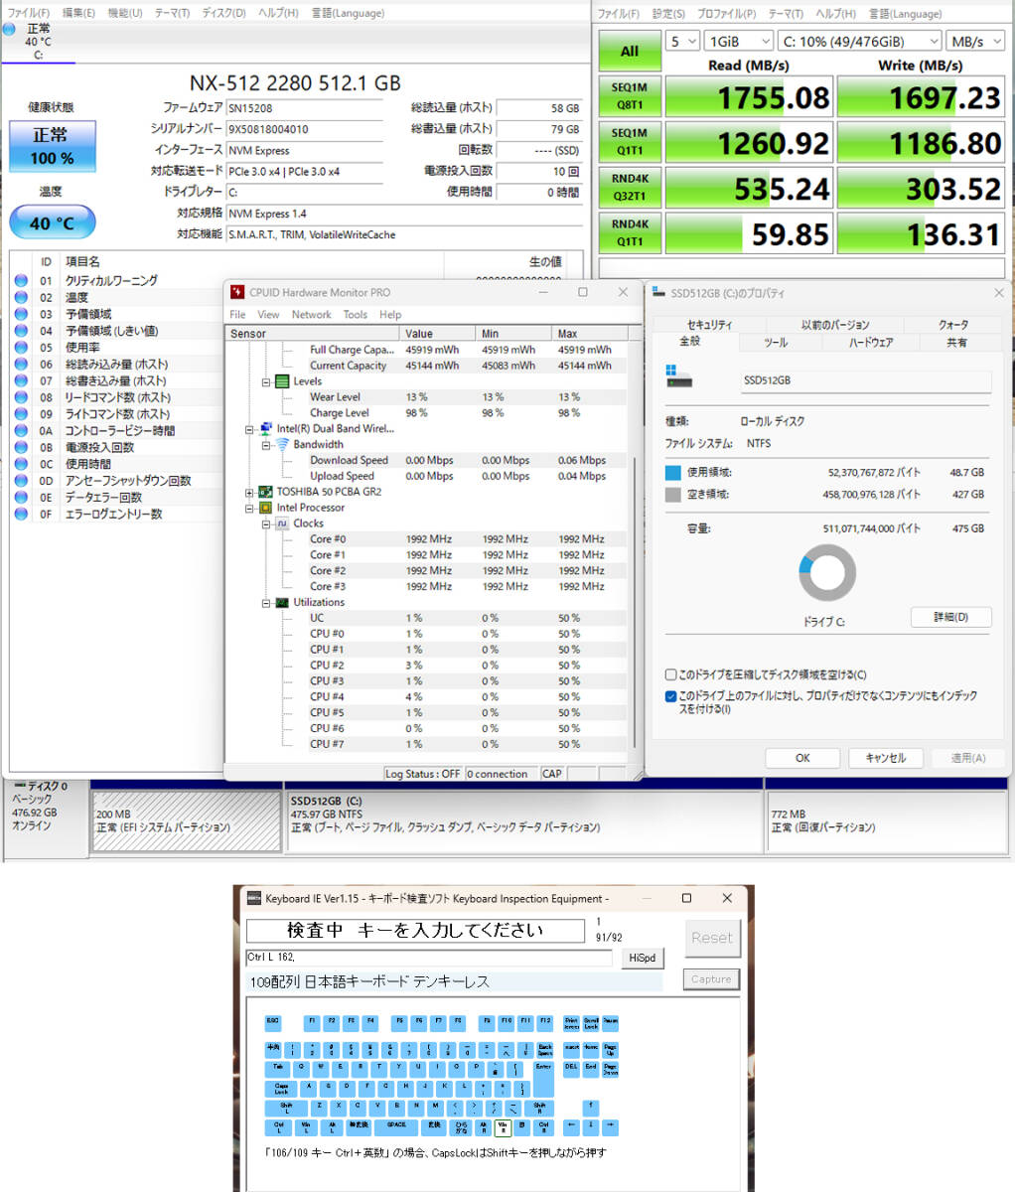Open the drive dropdown showing C: 10% (49/476GiB)
Image resolution: width=1015 pixels, height=1192 pixels.
(x=859, y=42)
